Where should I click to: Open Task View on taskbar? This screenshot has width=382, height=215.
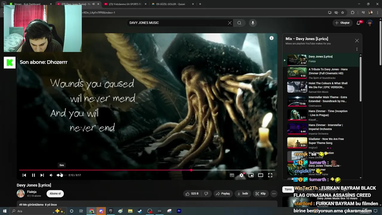[x=81, y=211]
